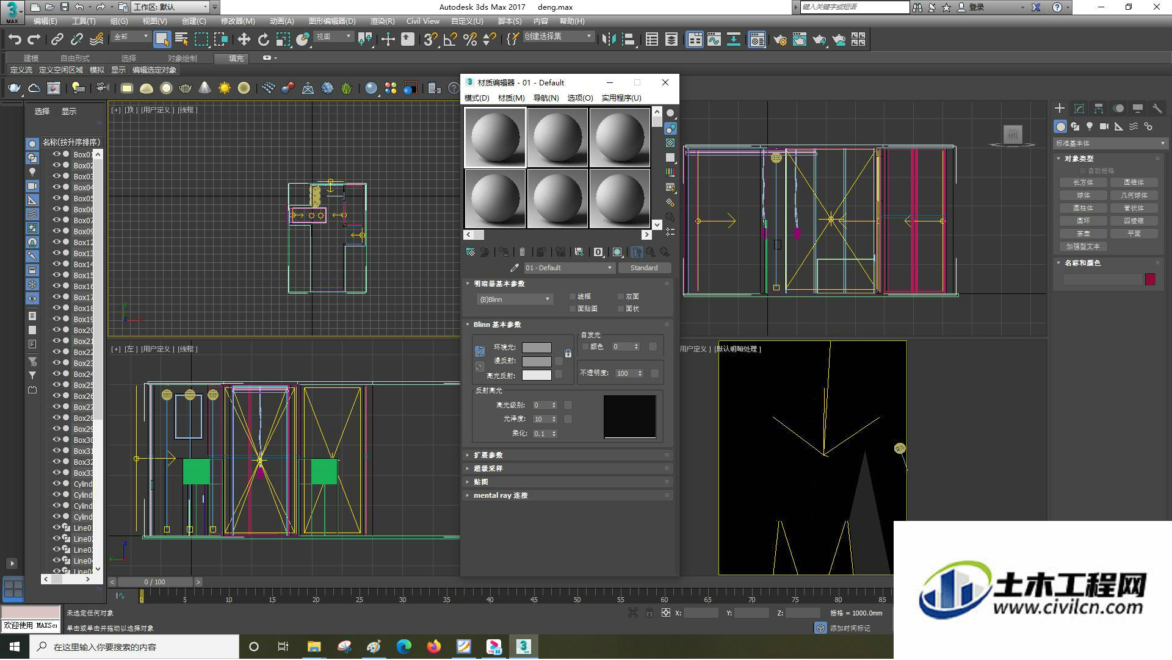The height and width of the screenshot is (660, 1172).
Task: Select the Rotate transform tool
Action: [x=263, y=40]
